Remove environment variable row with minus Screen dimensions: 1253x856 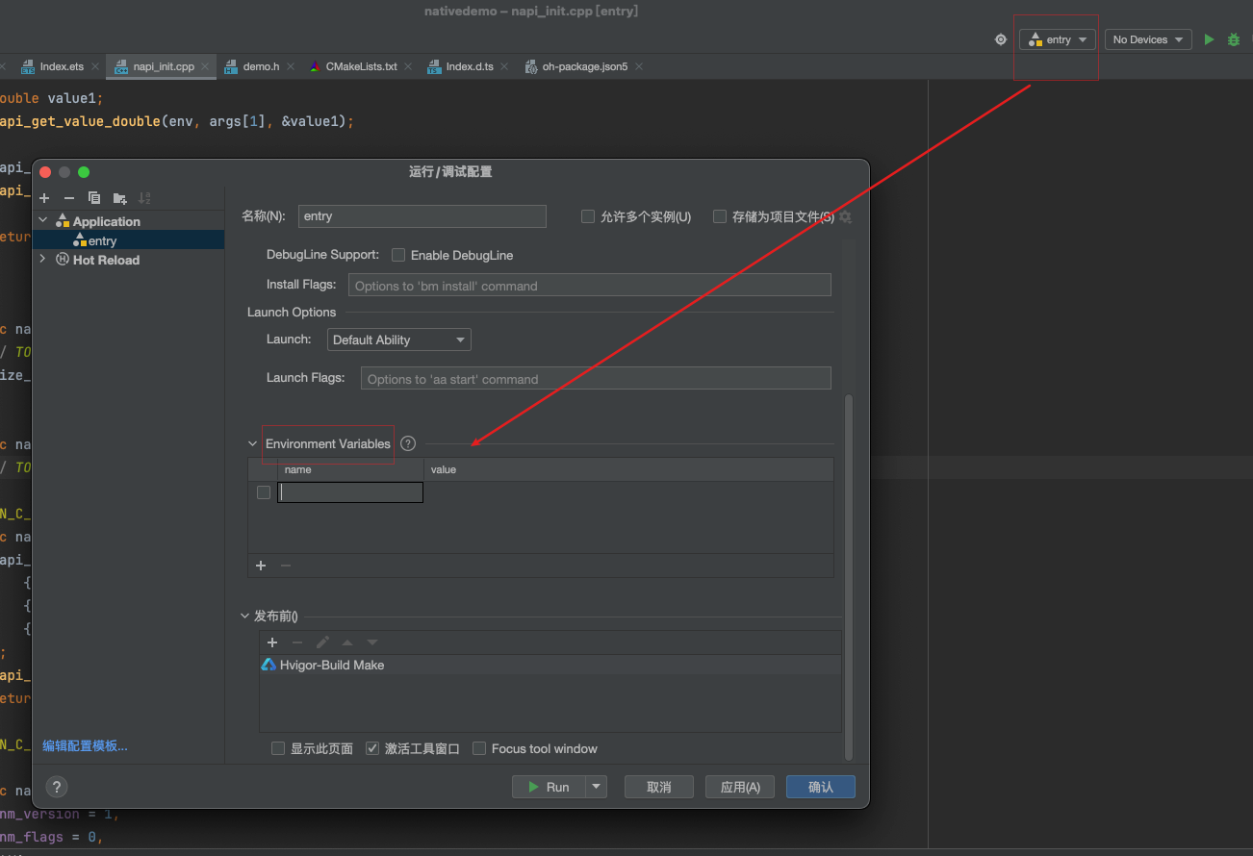coord(286,566)
